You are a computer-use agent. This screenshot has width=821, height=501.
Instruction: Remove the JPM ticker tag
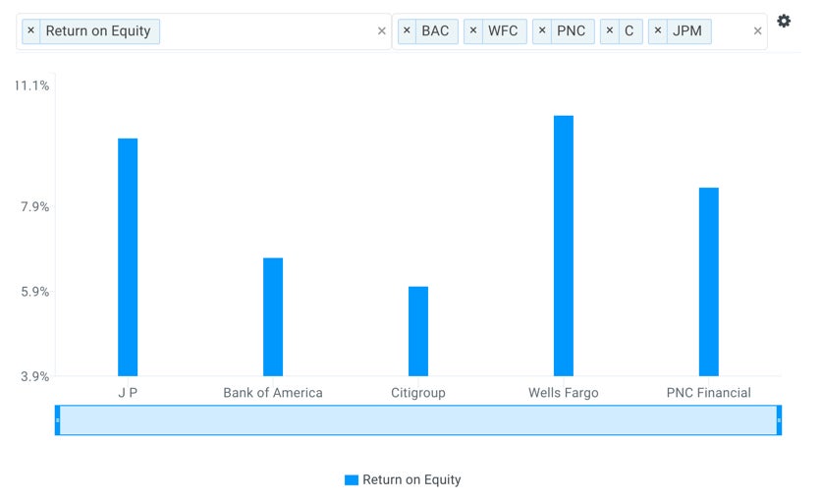658,30
